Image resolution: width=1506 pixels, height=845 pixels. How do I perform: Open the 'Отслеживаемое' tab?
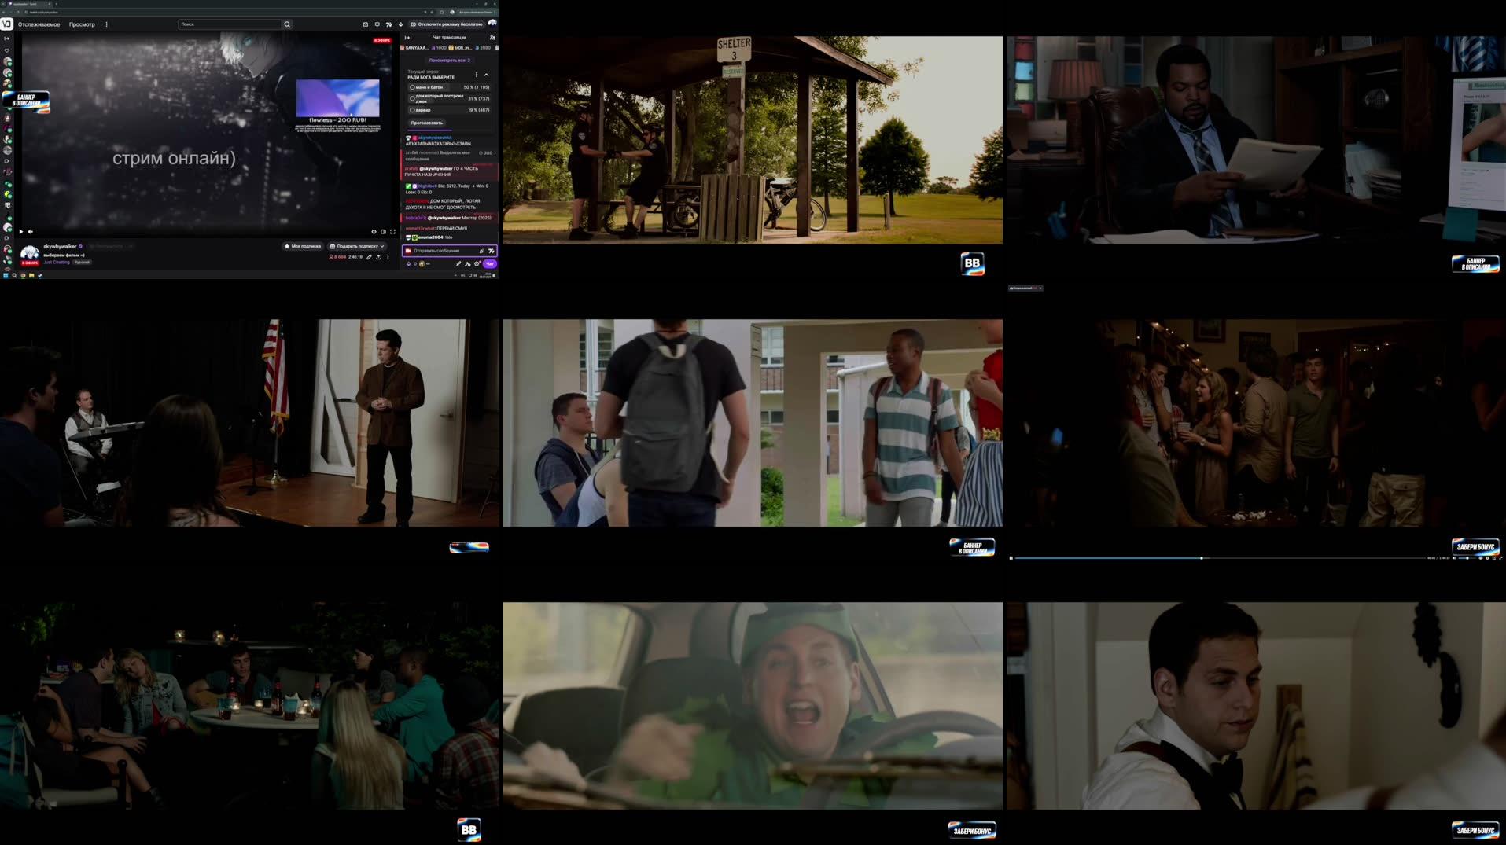(x=39, y=24)
